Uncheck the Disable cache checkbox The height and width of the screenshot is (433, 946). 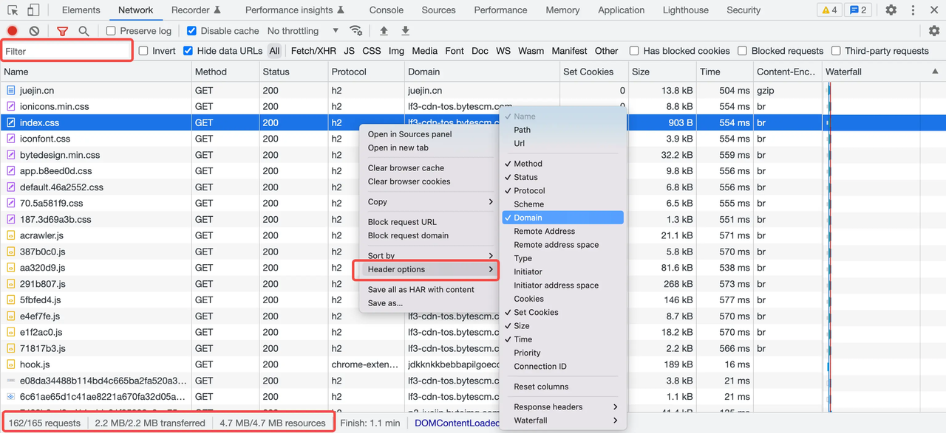pos(191,31)
